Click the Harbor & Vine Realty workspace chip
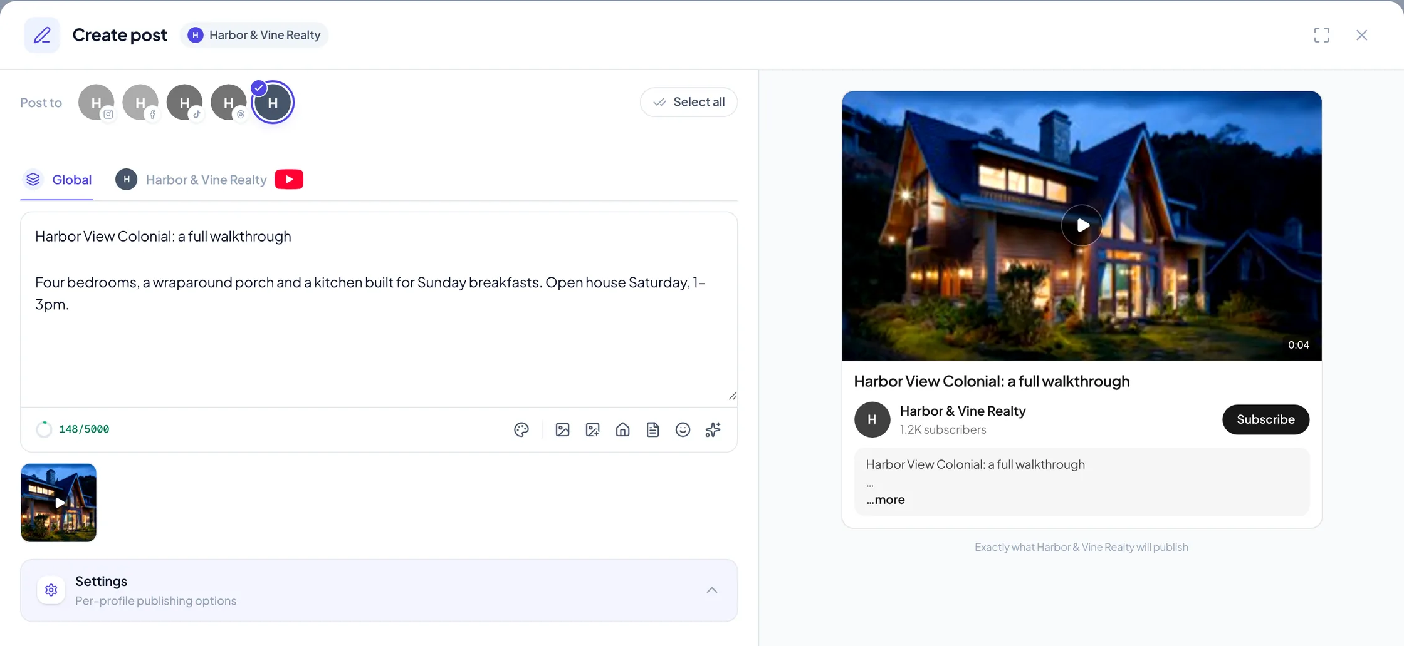The image size is (1404, 646). (254, 35)
